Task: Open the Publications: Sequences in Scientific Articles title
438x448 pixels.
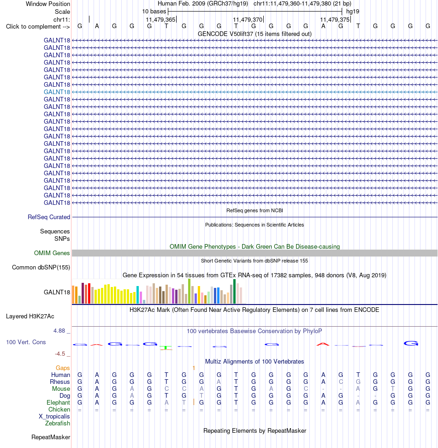Action: pos(255,225)
